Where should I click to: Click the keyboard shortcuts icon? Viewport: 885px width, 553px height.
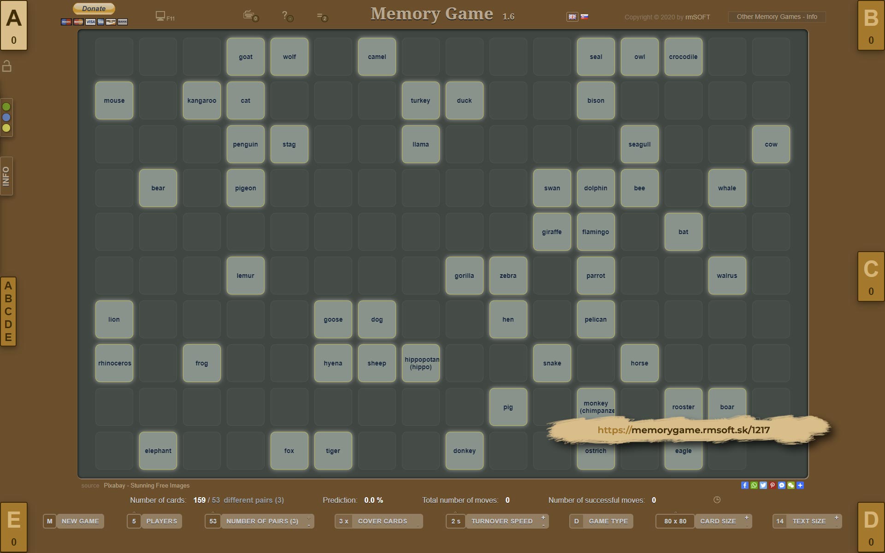pyautogui.click(x=249, y=15)
